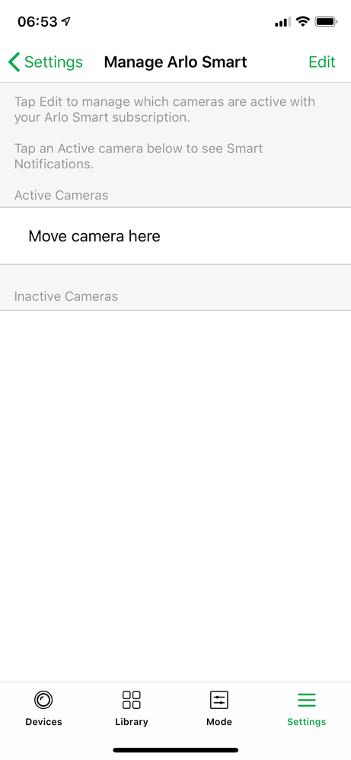This screenshot has width=351, height=760.
Task: Tap the cellular signal bars icon
Action: point(282,22)
